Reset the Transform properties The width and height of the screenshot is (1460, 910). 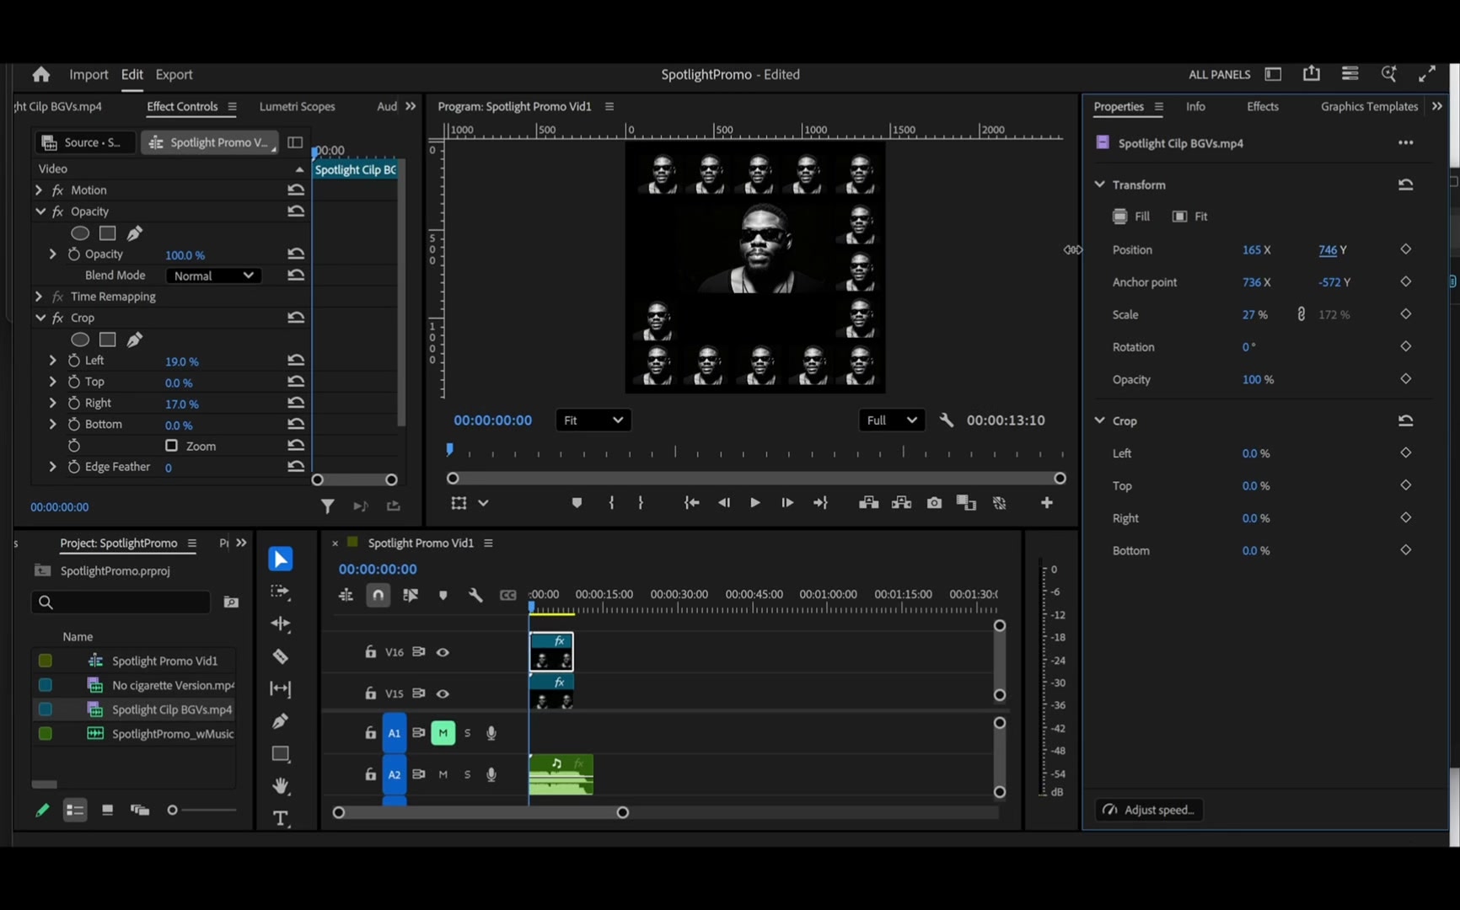point(1405,185)
